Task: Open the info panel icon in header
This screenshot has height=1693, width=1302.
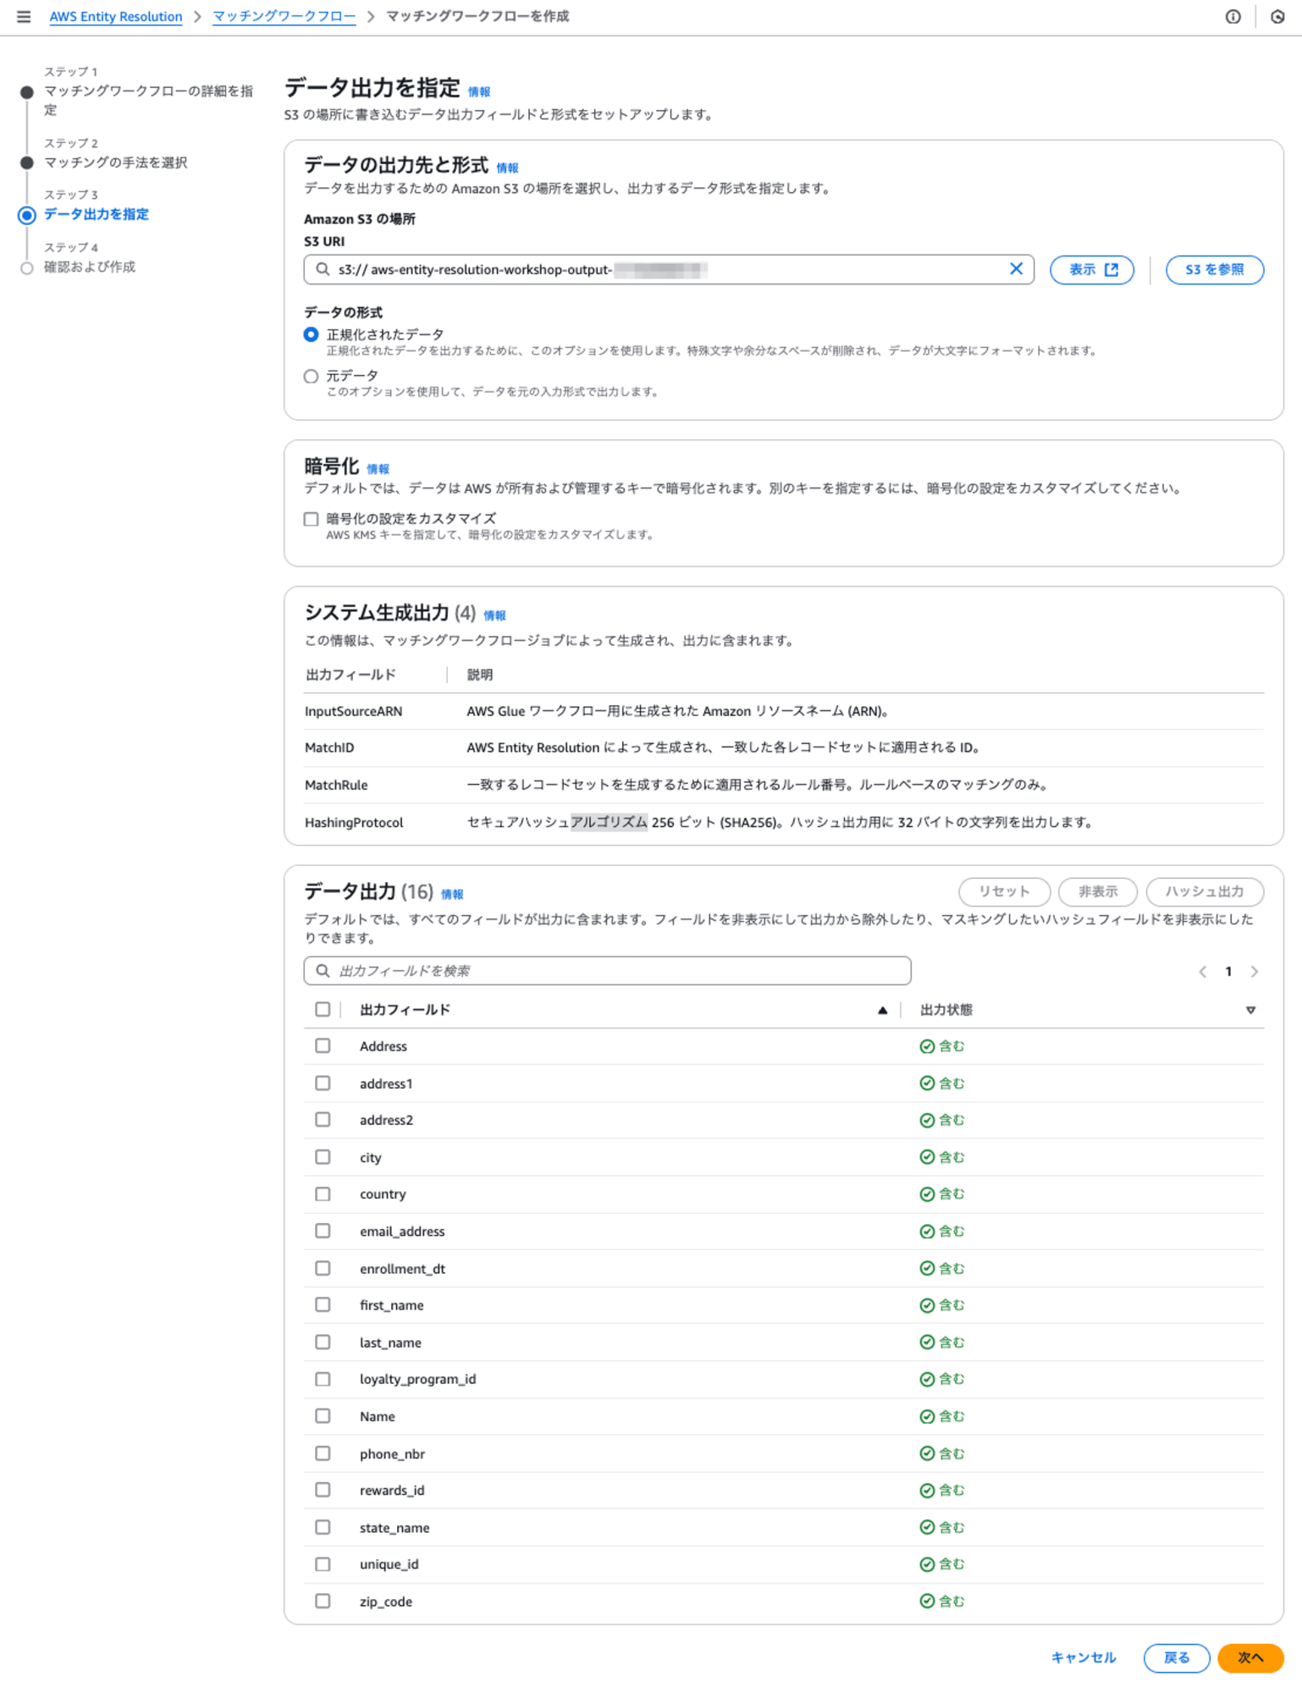Action: (x=1233, y=16)
